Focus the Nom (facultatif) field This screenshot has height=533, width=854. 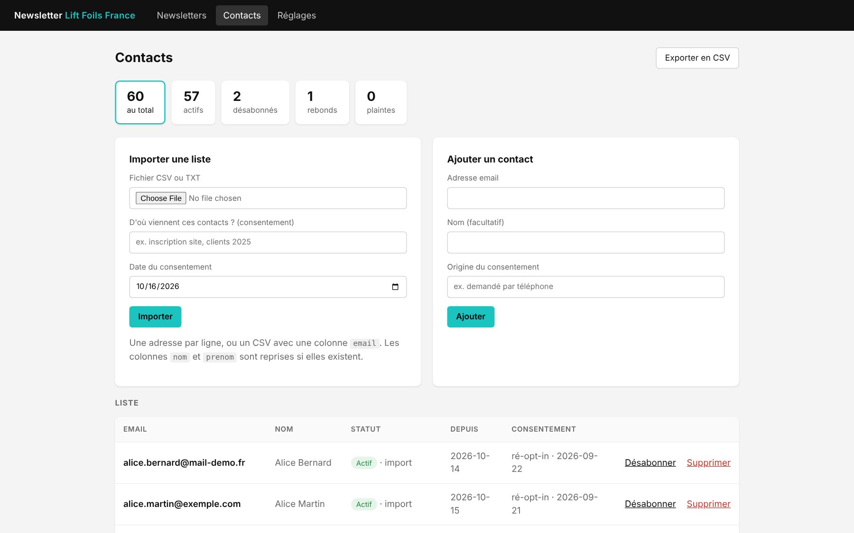(x=586, y=242)
